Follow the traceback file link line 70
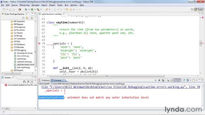 coord(120,87)
